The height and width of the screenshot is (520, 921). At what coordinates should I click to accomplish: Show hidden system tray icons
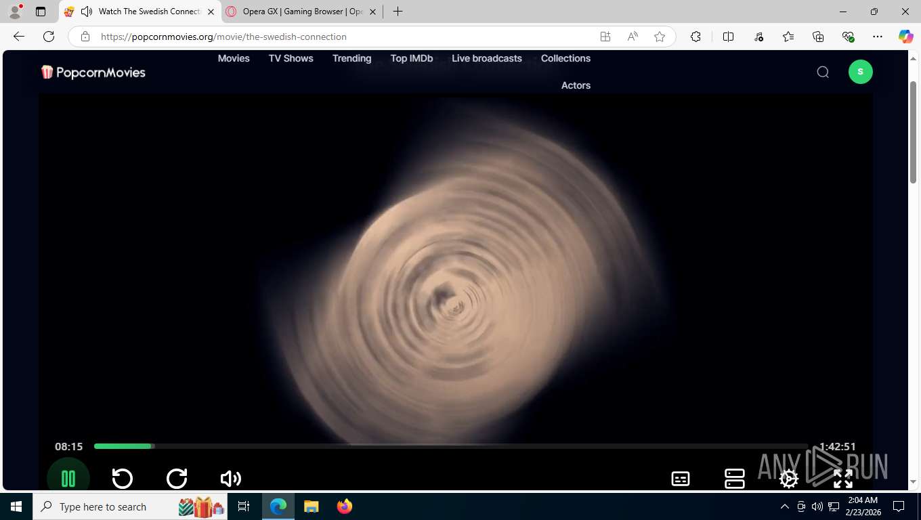pos(785,506)
